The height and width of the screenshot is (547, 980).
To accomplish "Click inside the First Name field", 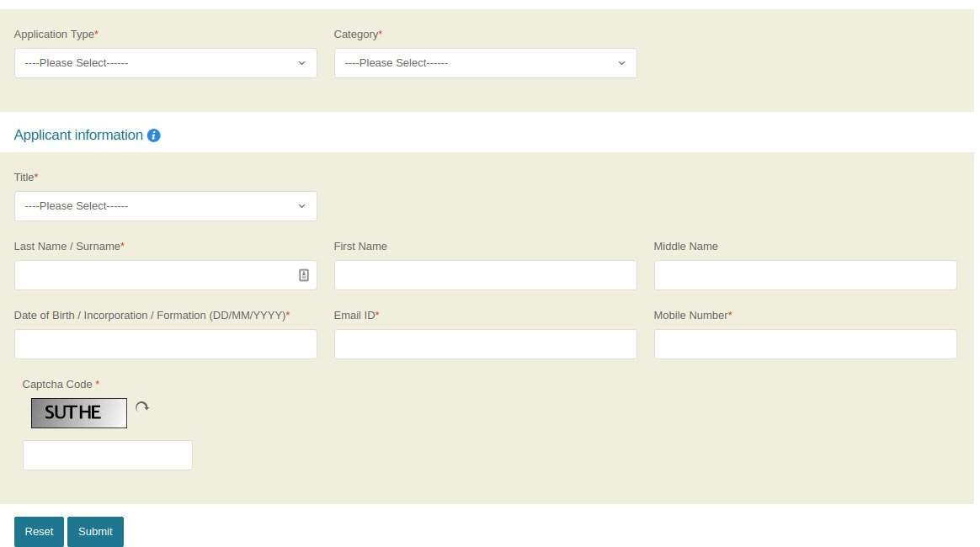I will 486,275.
